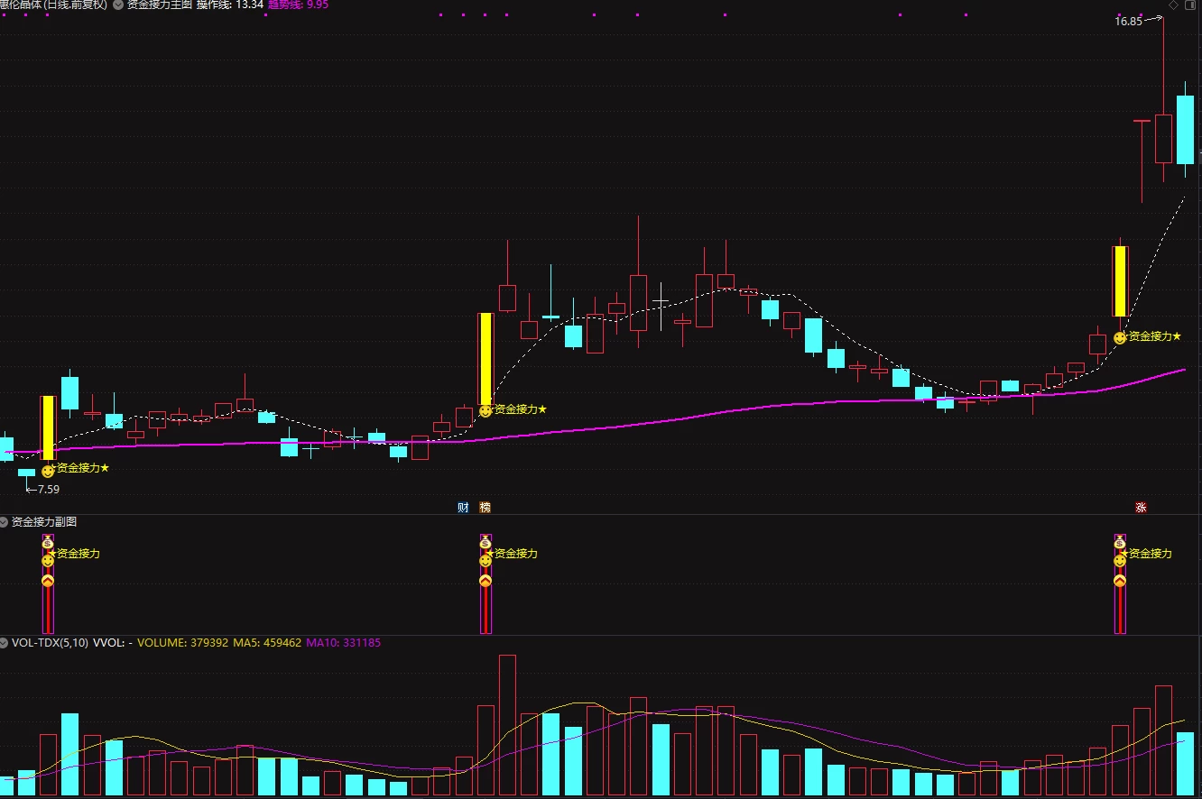Click the 操作线: 13.34 value label
This screenshot has width=1202, height=799.
point(230,5)
